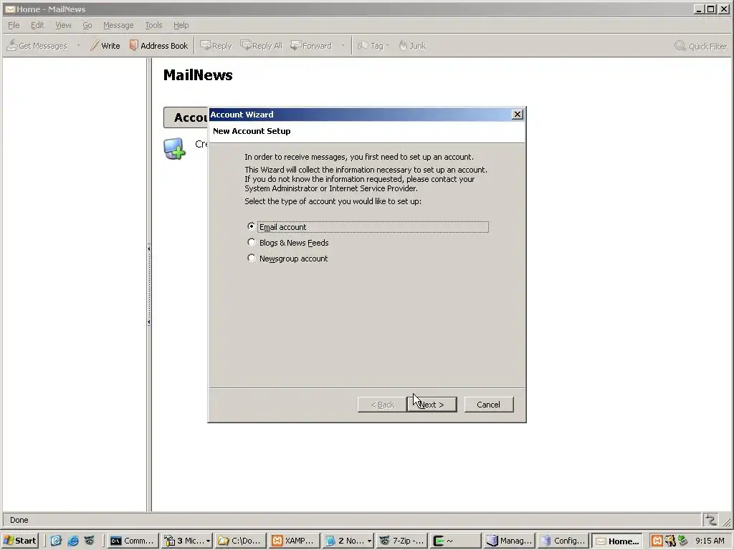Click the XAMPP system tray icon
Image resolution: width=734 pixels, height=550 pixels.
(657, 541)
